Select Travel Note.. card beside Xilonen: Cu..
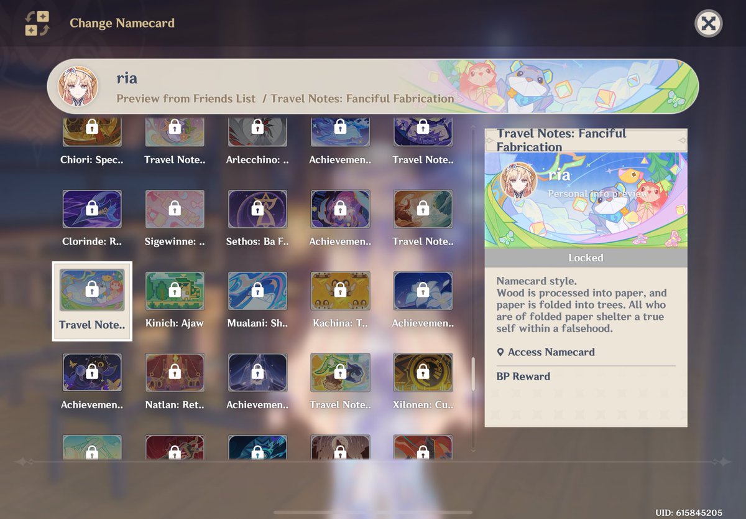Image resolution: width=746 pixels, height=519 pixels. [340, 382]
